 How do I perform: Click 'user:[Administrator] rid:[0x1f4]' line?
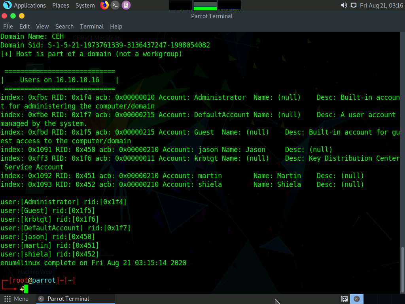pos(64,202)
